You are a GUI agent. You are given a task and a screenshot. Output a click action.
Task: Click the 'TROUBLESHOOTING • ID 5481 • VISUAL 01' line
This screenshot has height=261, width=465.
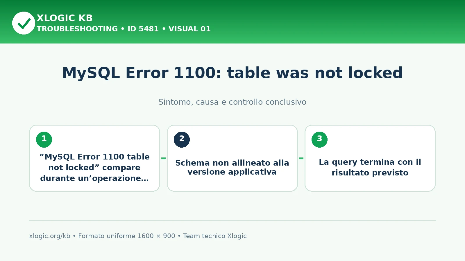[124, 29]
